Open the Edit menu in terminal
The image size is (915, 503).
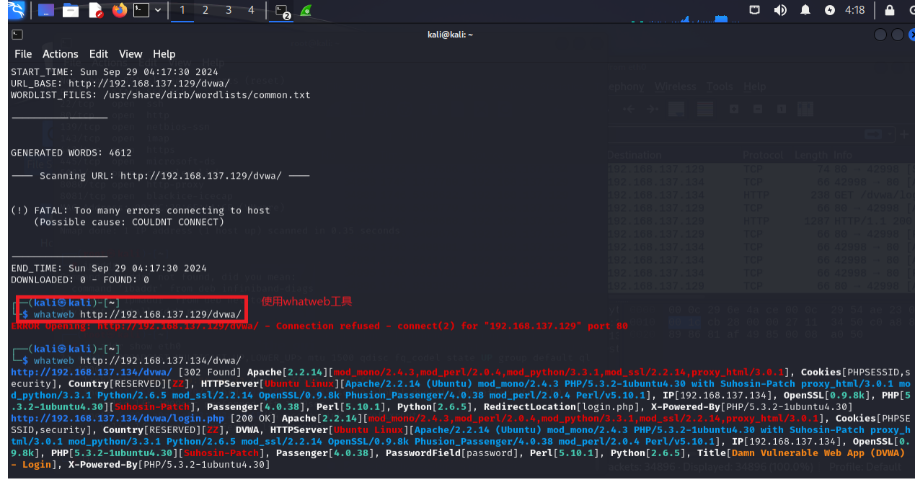pyautogui.click(x=99, y=54)
